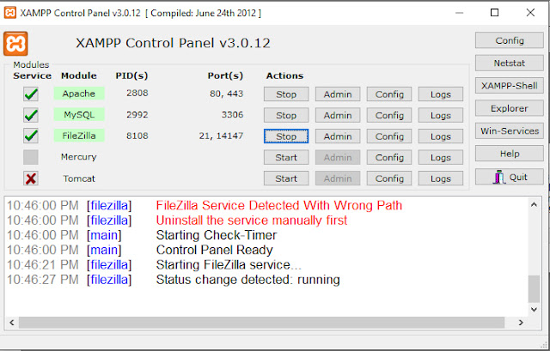Click the Apache module label
The width and height of the screenshot is (550, 351).
click(79, 94)
